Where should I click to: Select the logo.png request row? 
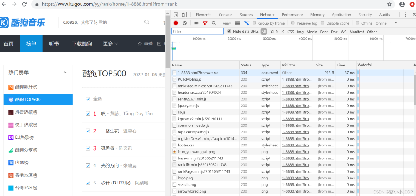coord(292,178)
